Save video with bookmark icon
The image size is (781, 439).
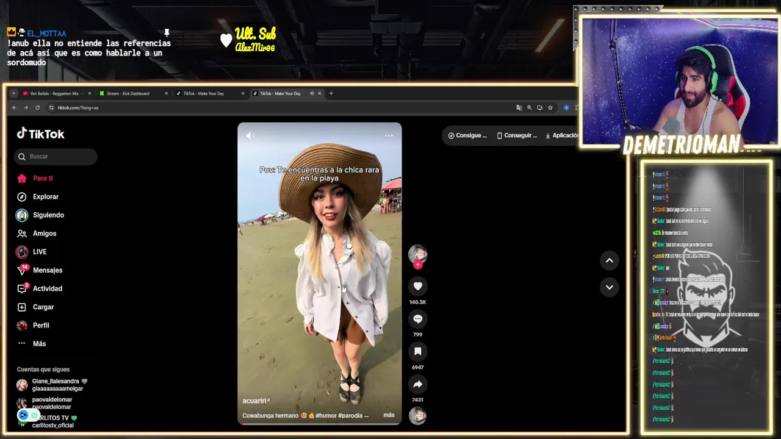tap(418, 351)
